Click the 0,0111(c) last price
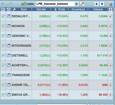 point(44,85)
